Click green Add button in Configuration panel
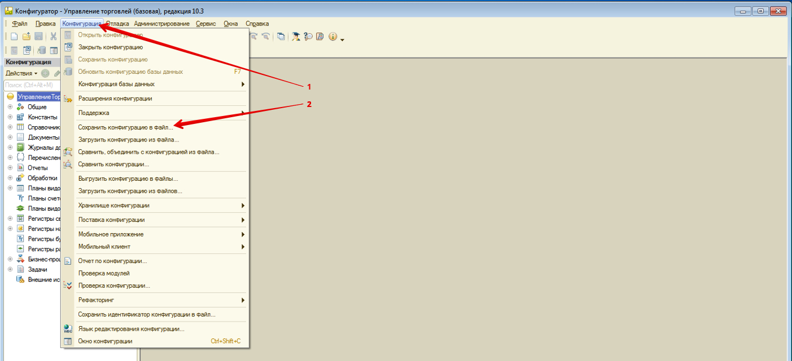The image size is (792, 361). click(45, 73)
